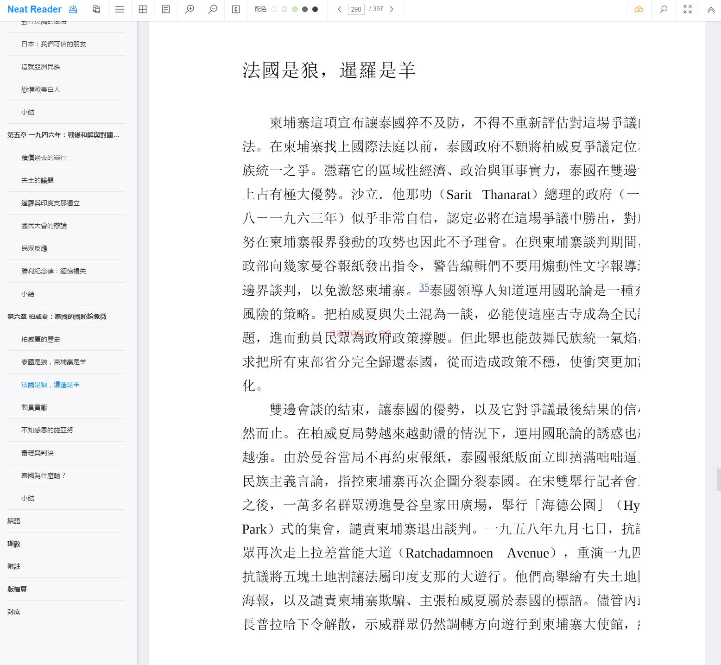
Task: Select highlighted section 法國是狼，暹羅是羊
Action: tap(51, 385)
